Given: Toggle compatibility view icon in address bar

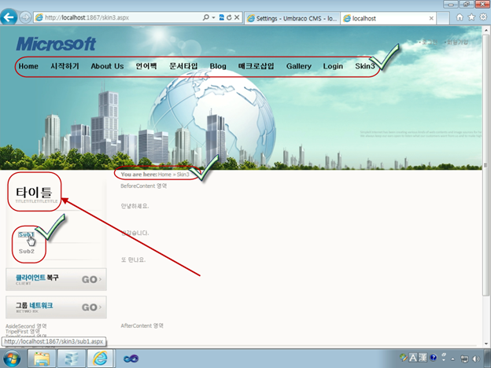Looking at the screenshot, I should point(221,17).
